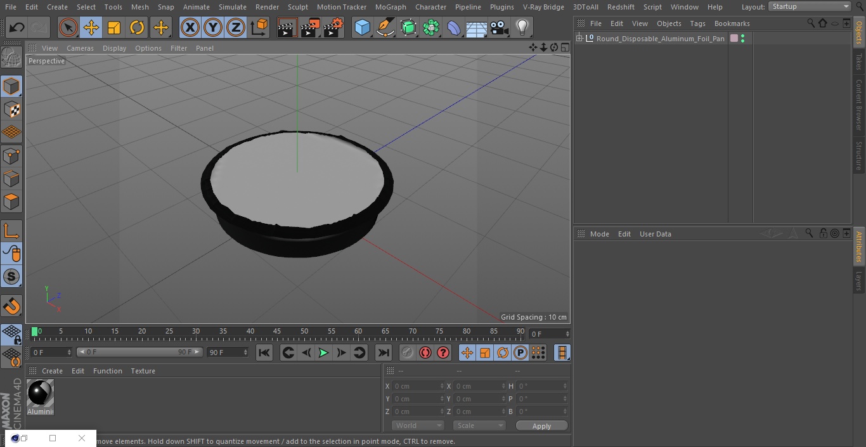Open viewport Display menu
Image resolution: width=866 pixels, height=447 pixels.
point(114,48)
